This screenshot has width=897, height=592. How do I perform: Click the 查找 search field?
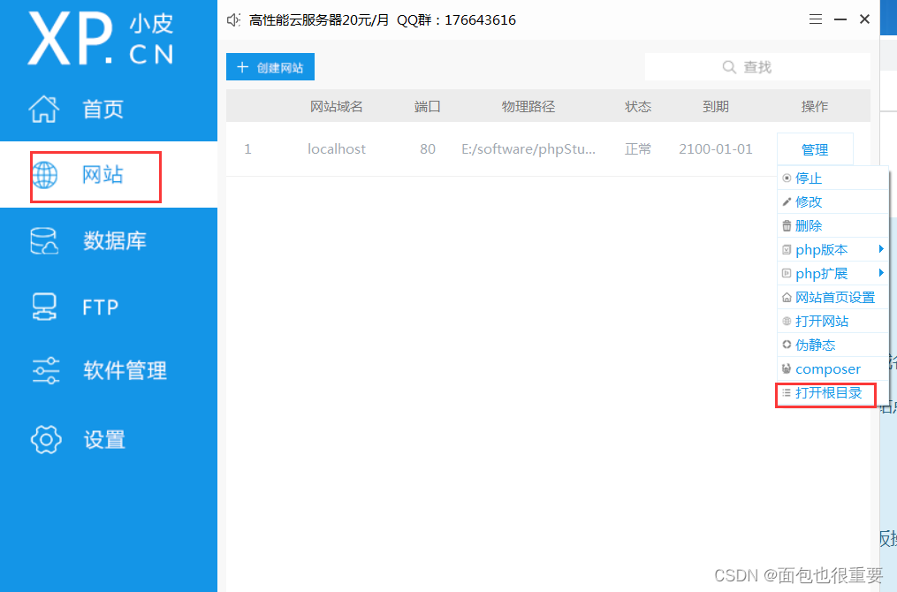tap(757, 67)
